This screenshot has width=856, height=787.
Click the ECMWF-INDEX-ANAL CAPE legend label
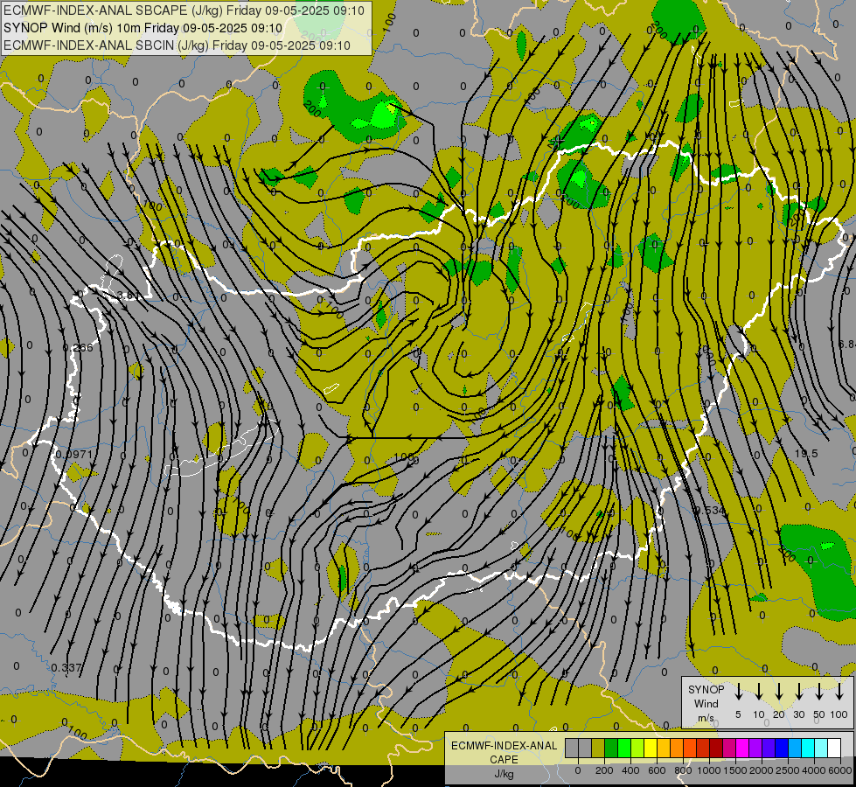pyautogui.click(x=504, y=752)
